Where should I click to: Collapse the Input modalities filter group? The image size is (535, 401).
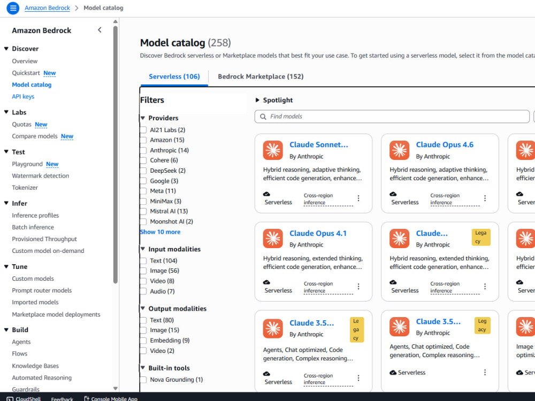tap(143, 249)
